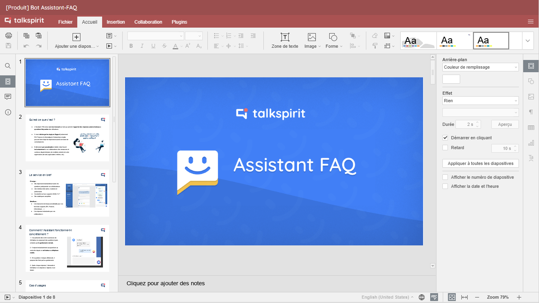The image size is (539, 303).
Task: Select the Accueil tab
Action: [90, 22]
